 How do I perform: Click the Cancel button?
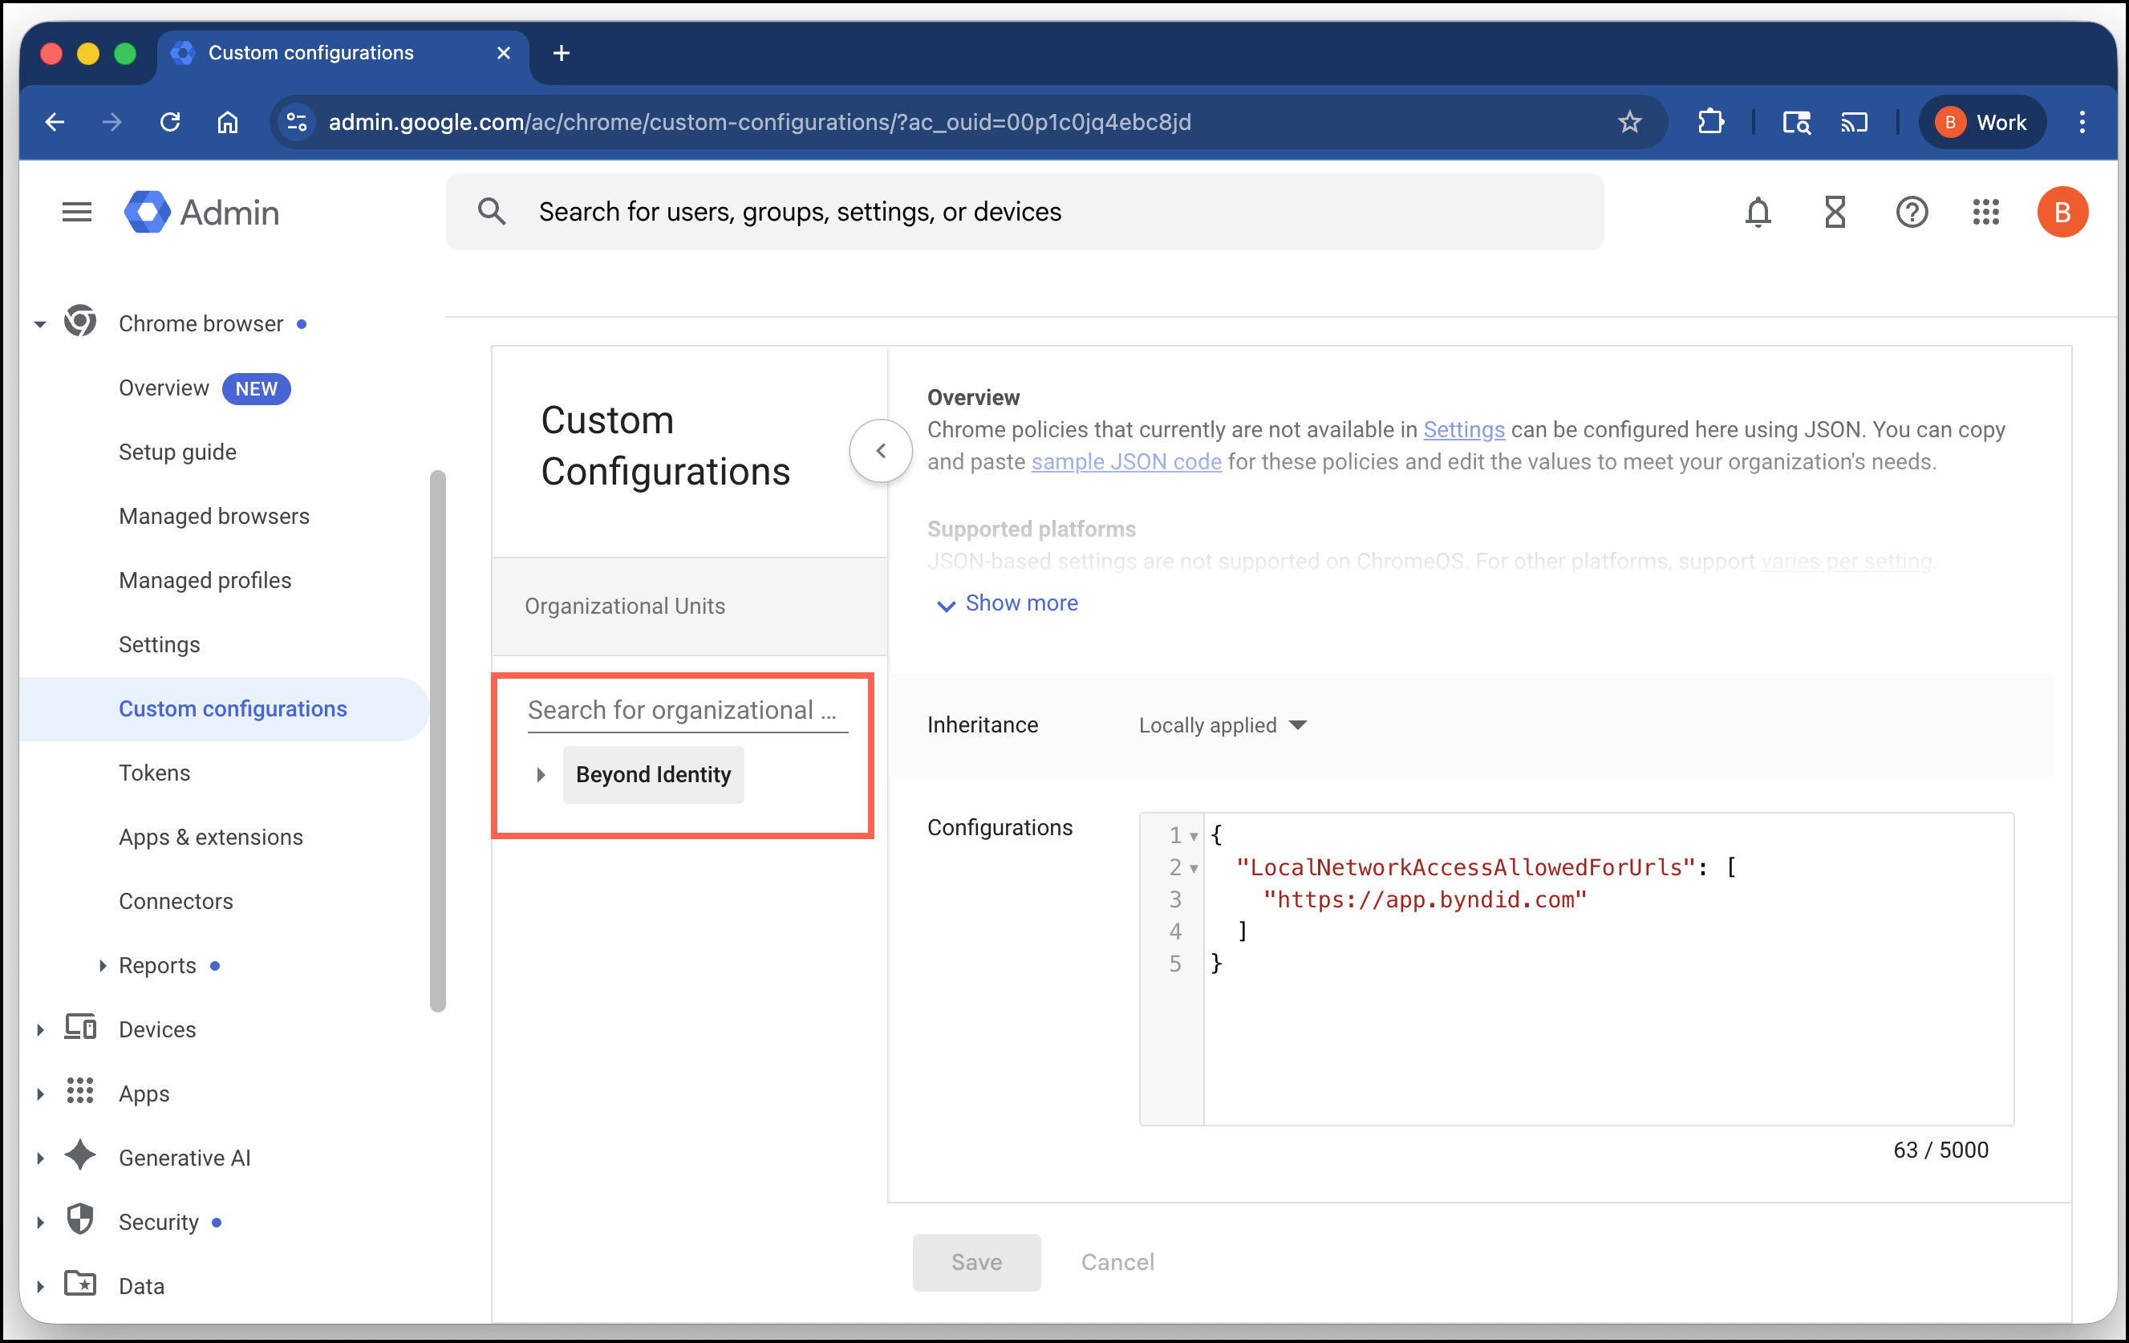tap(1117, 1263)
